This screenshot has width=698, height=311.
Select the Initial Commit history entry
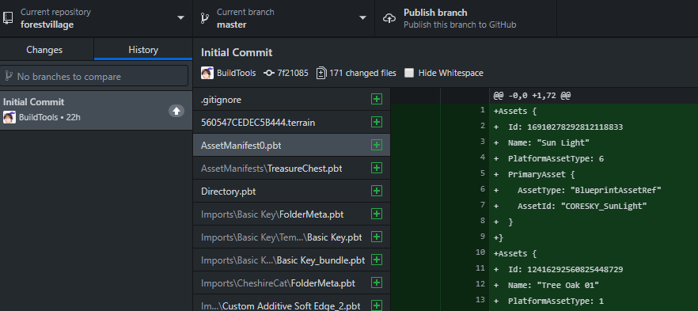click(97, 110)
